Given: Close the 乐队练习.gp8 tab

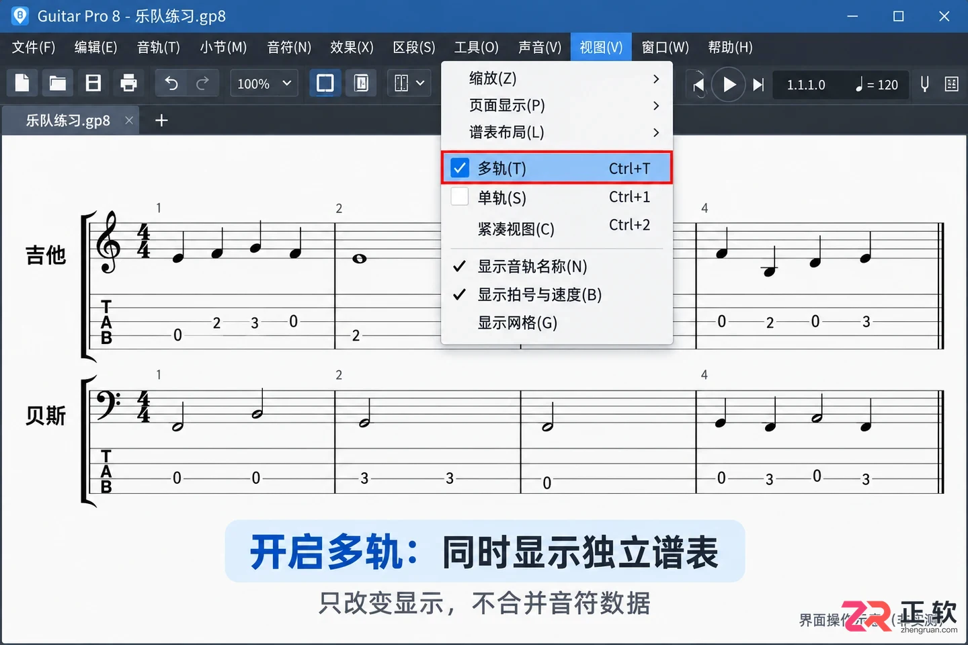Looking at the screenshot, I should (x=129, y=120).
